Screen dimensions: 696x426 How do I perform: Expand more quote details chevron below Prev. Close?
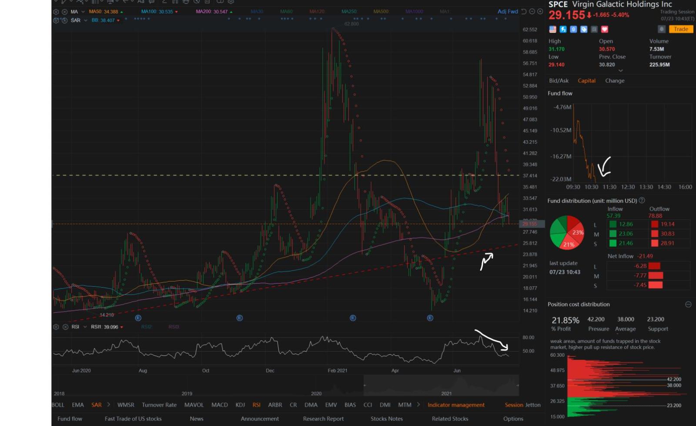621,70
